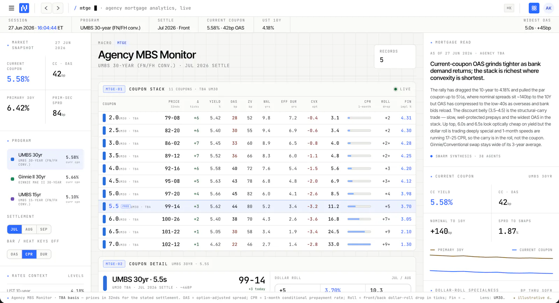Click the WIDEST OAS header stat
The image size is (559, 303).
click(537, 24)
